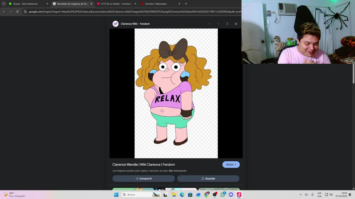Screen dimensions: 355x199
Task: Open the tab search dropdown arrow
Action: click(4, 4)
